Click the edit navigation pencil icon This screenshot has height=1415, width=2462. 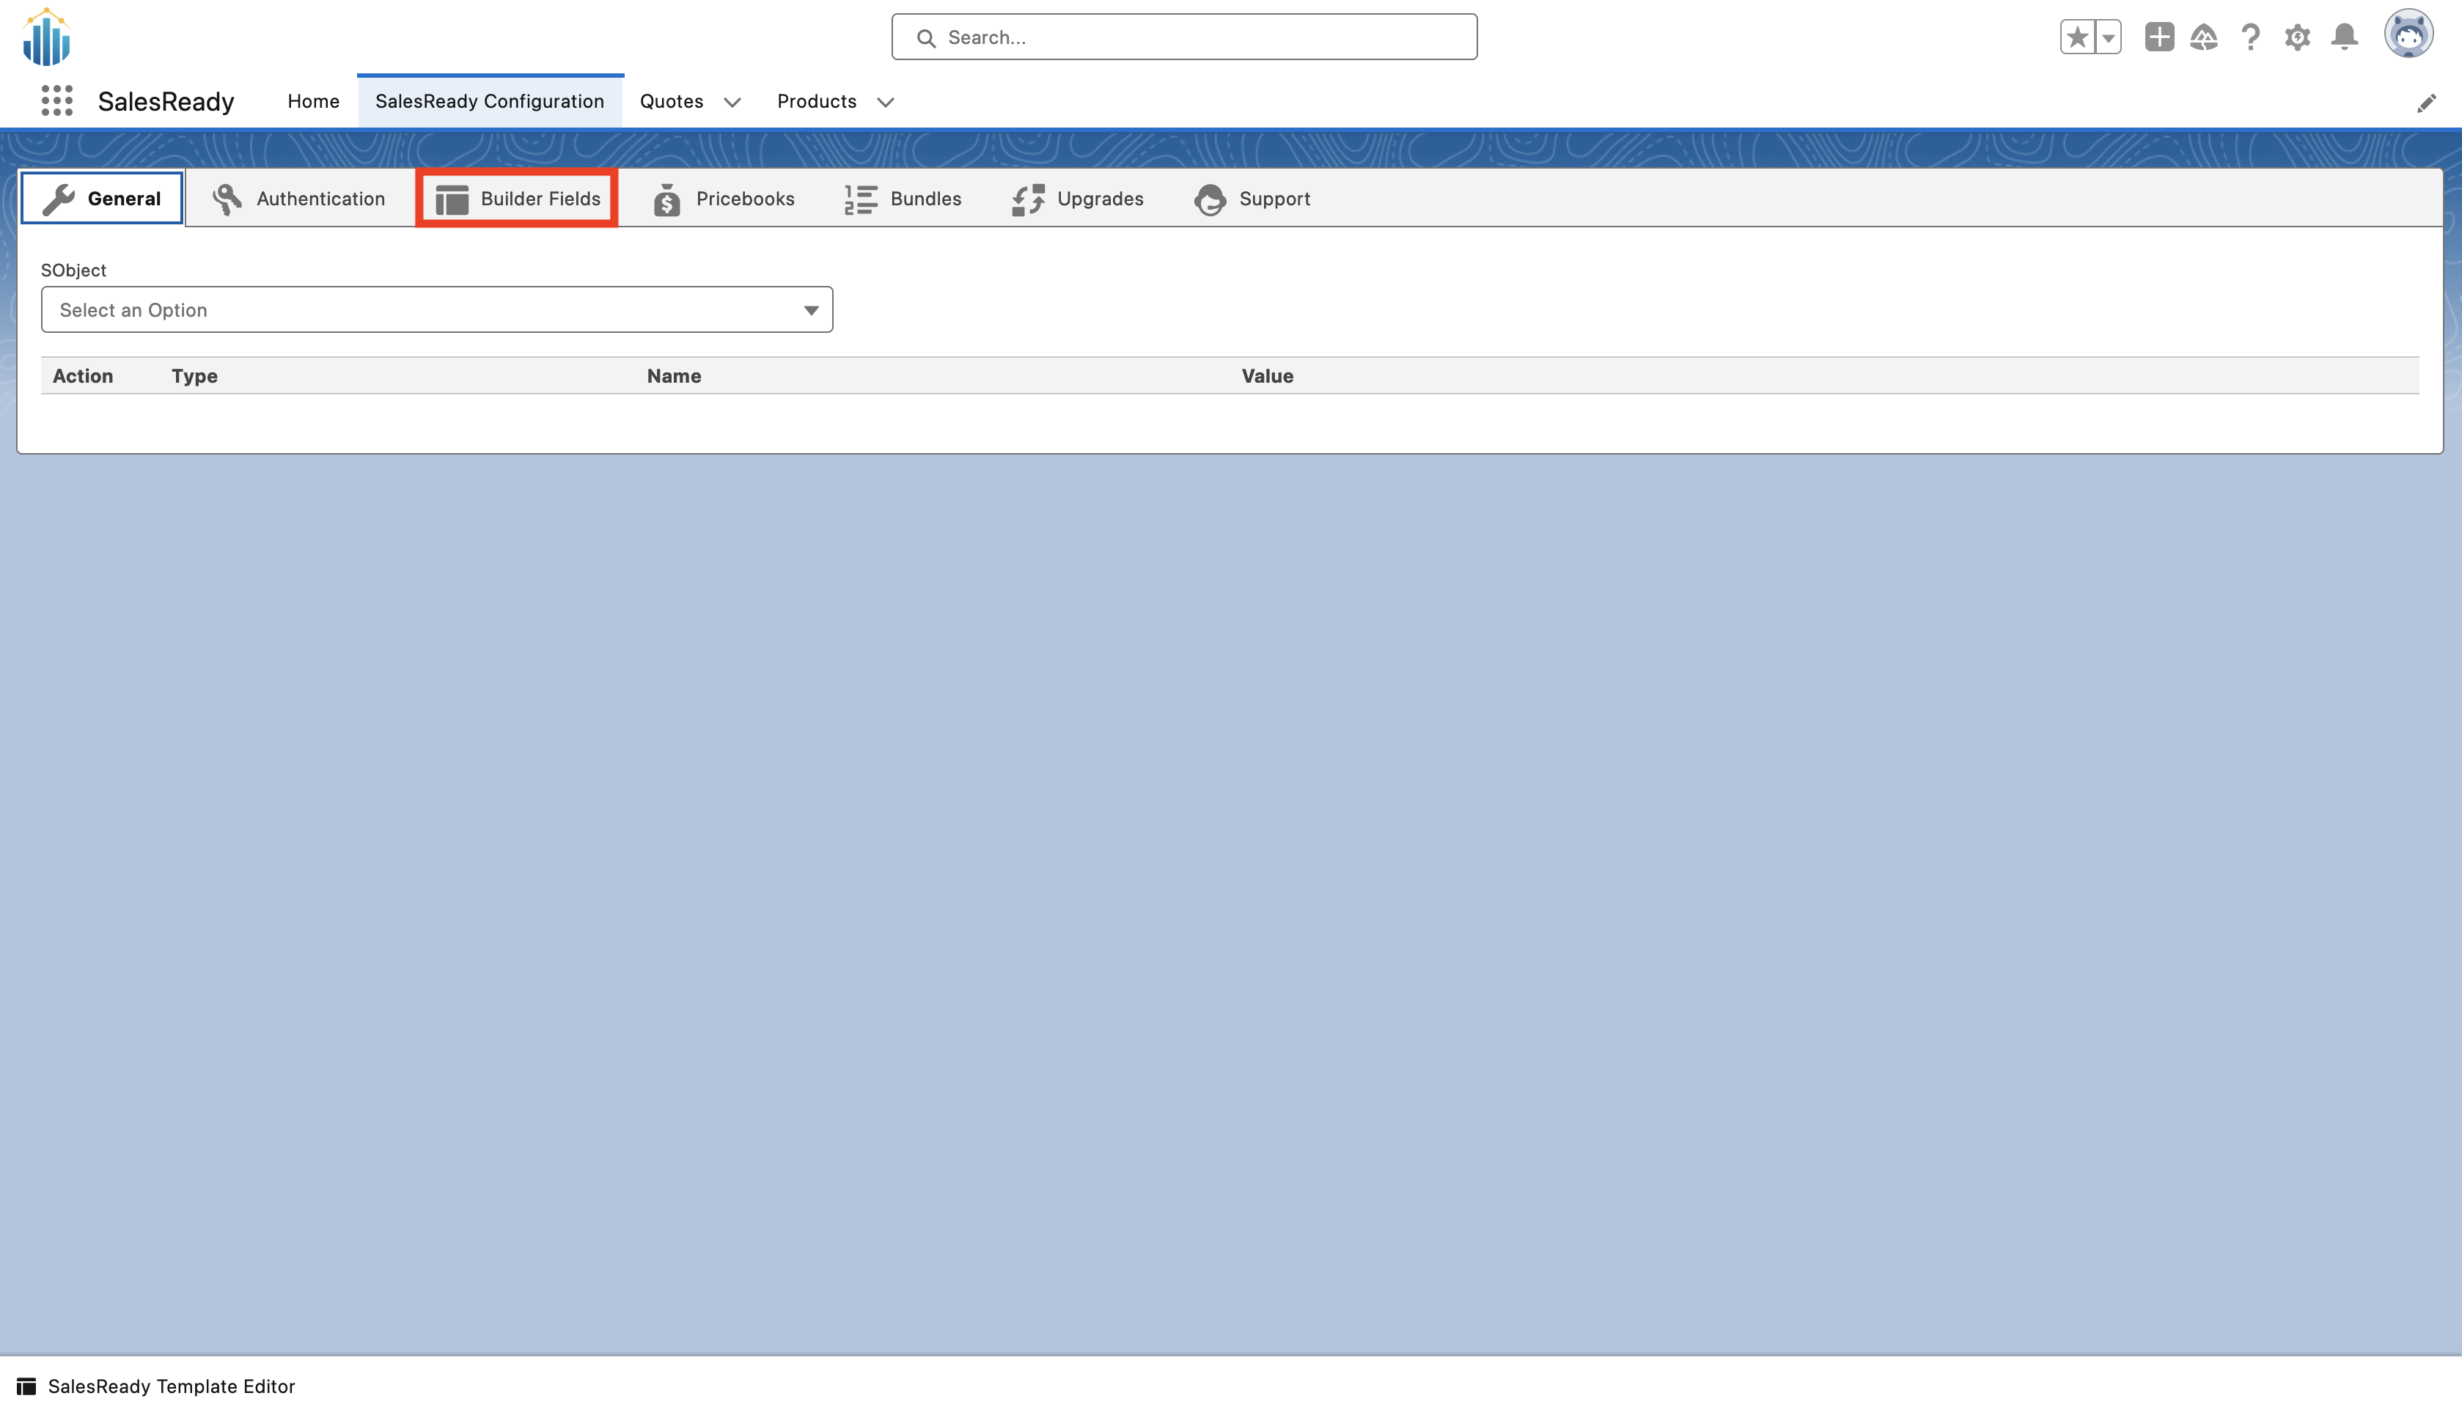[x=2426, y=103]
